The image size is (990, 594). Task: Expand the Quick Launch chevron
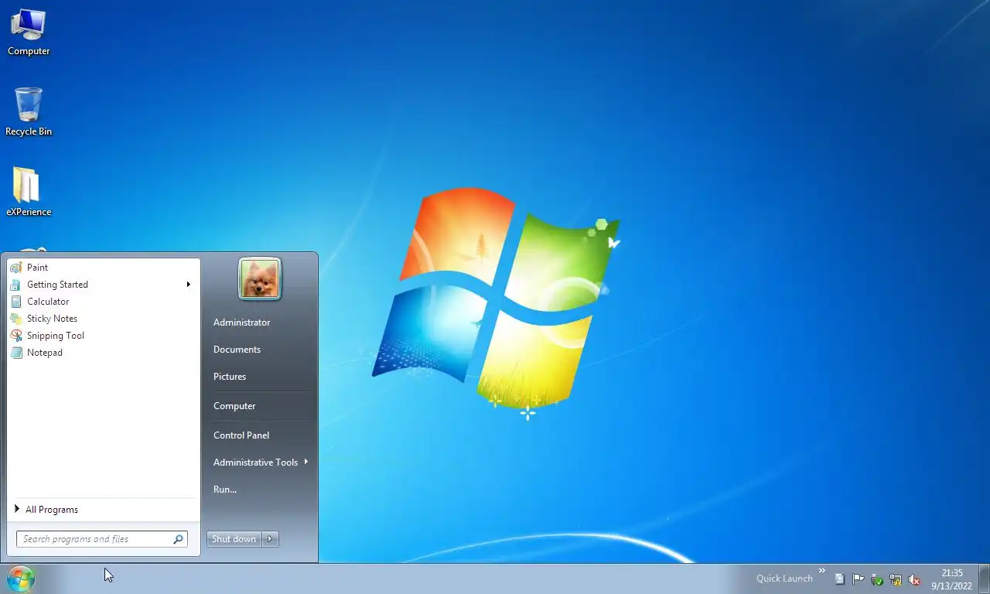pyautogui.click(x=821, y=571)
